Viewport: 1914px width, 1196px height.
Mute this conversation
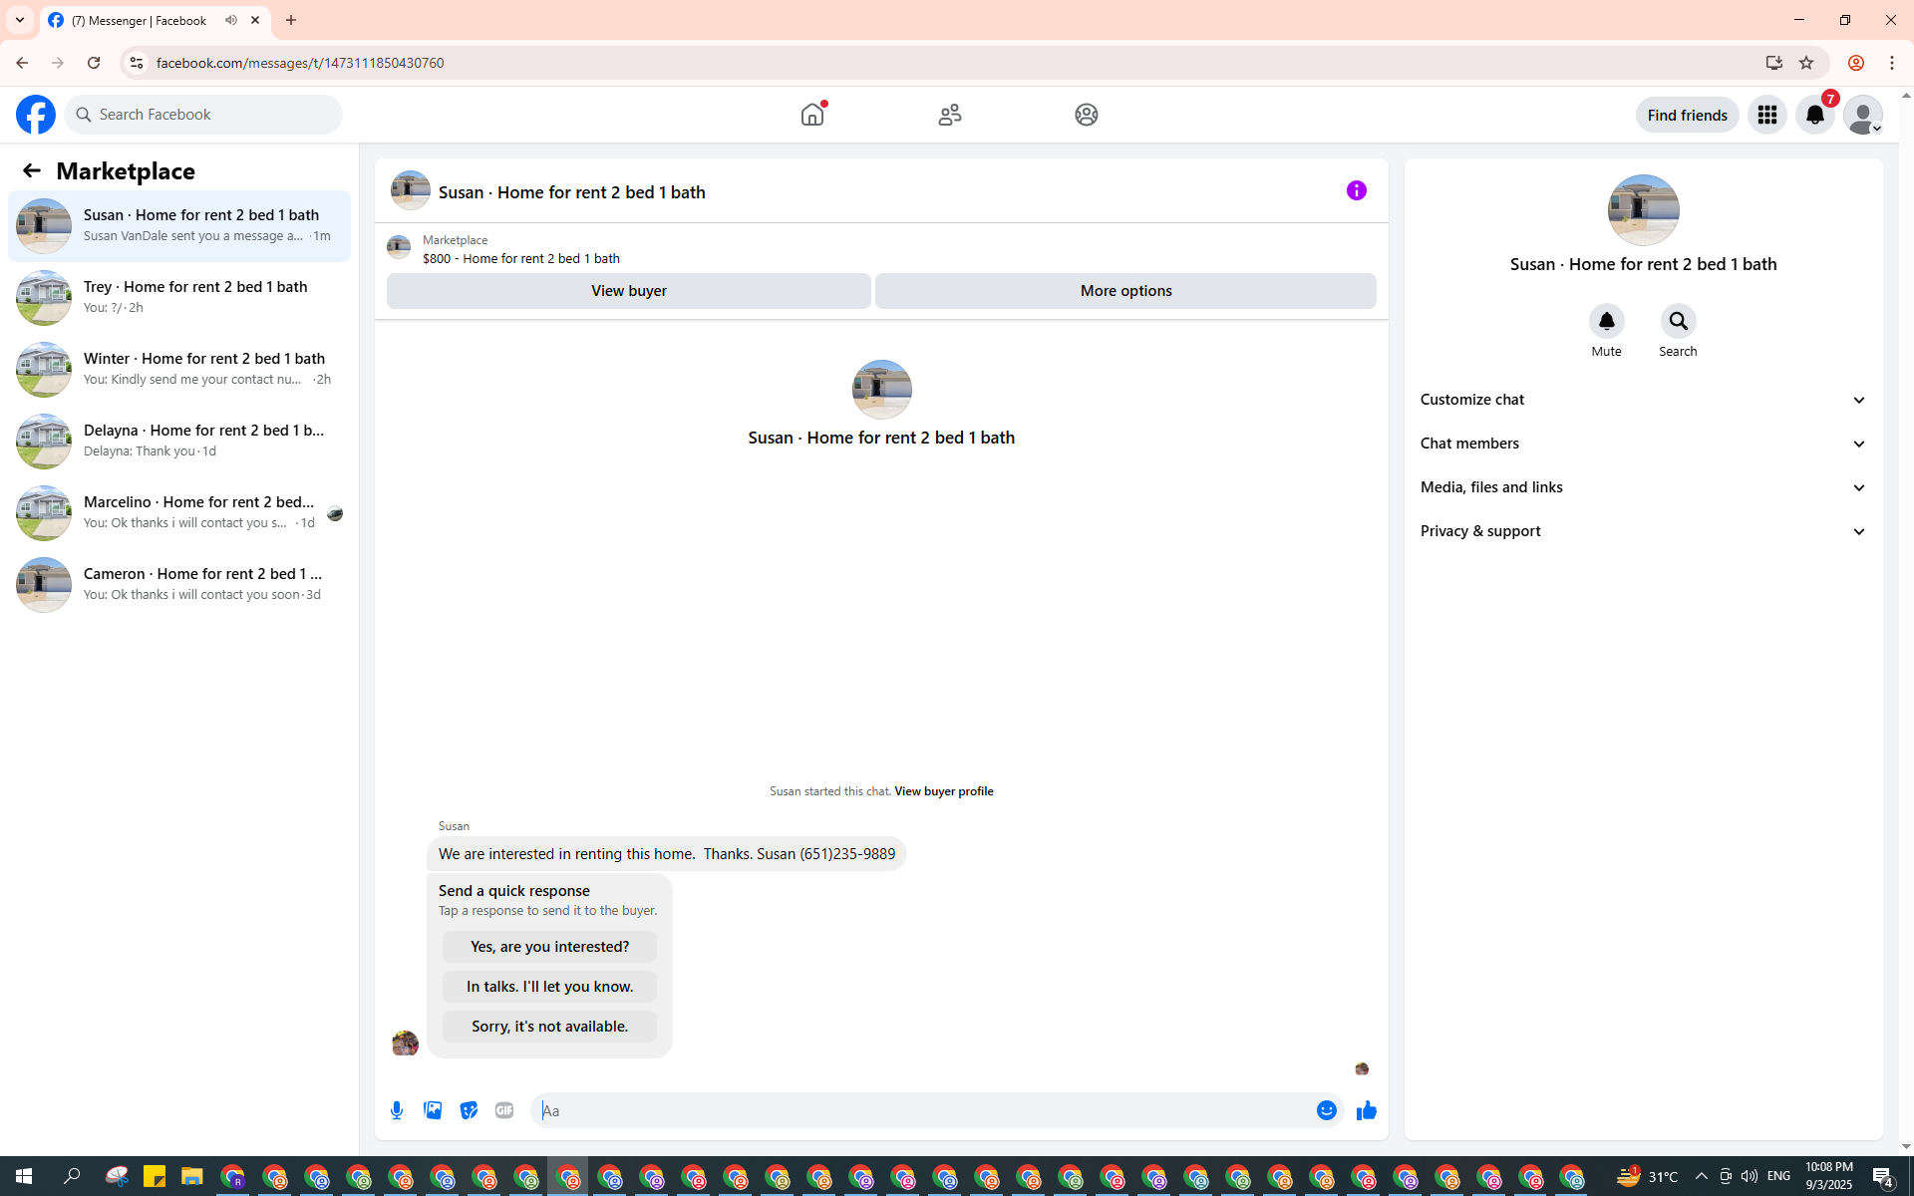[x=1606, y=321]
